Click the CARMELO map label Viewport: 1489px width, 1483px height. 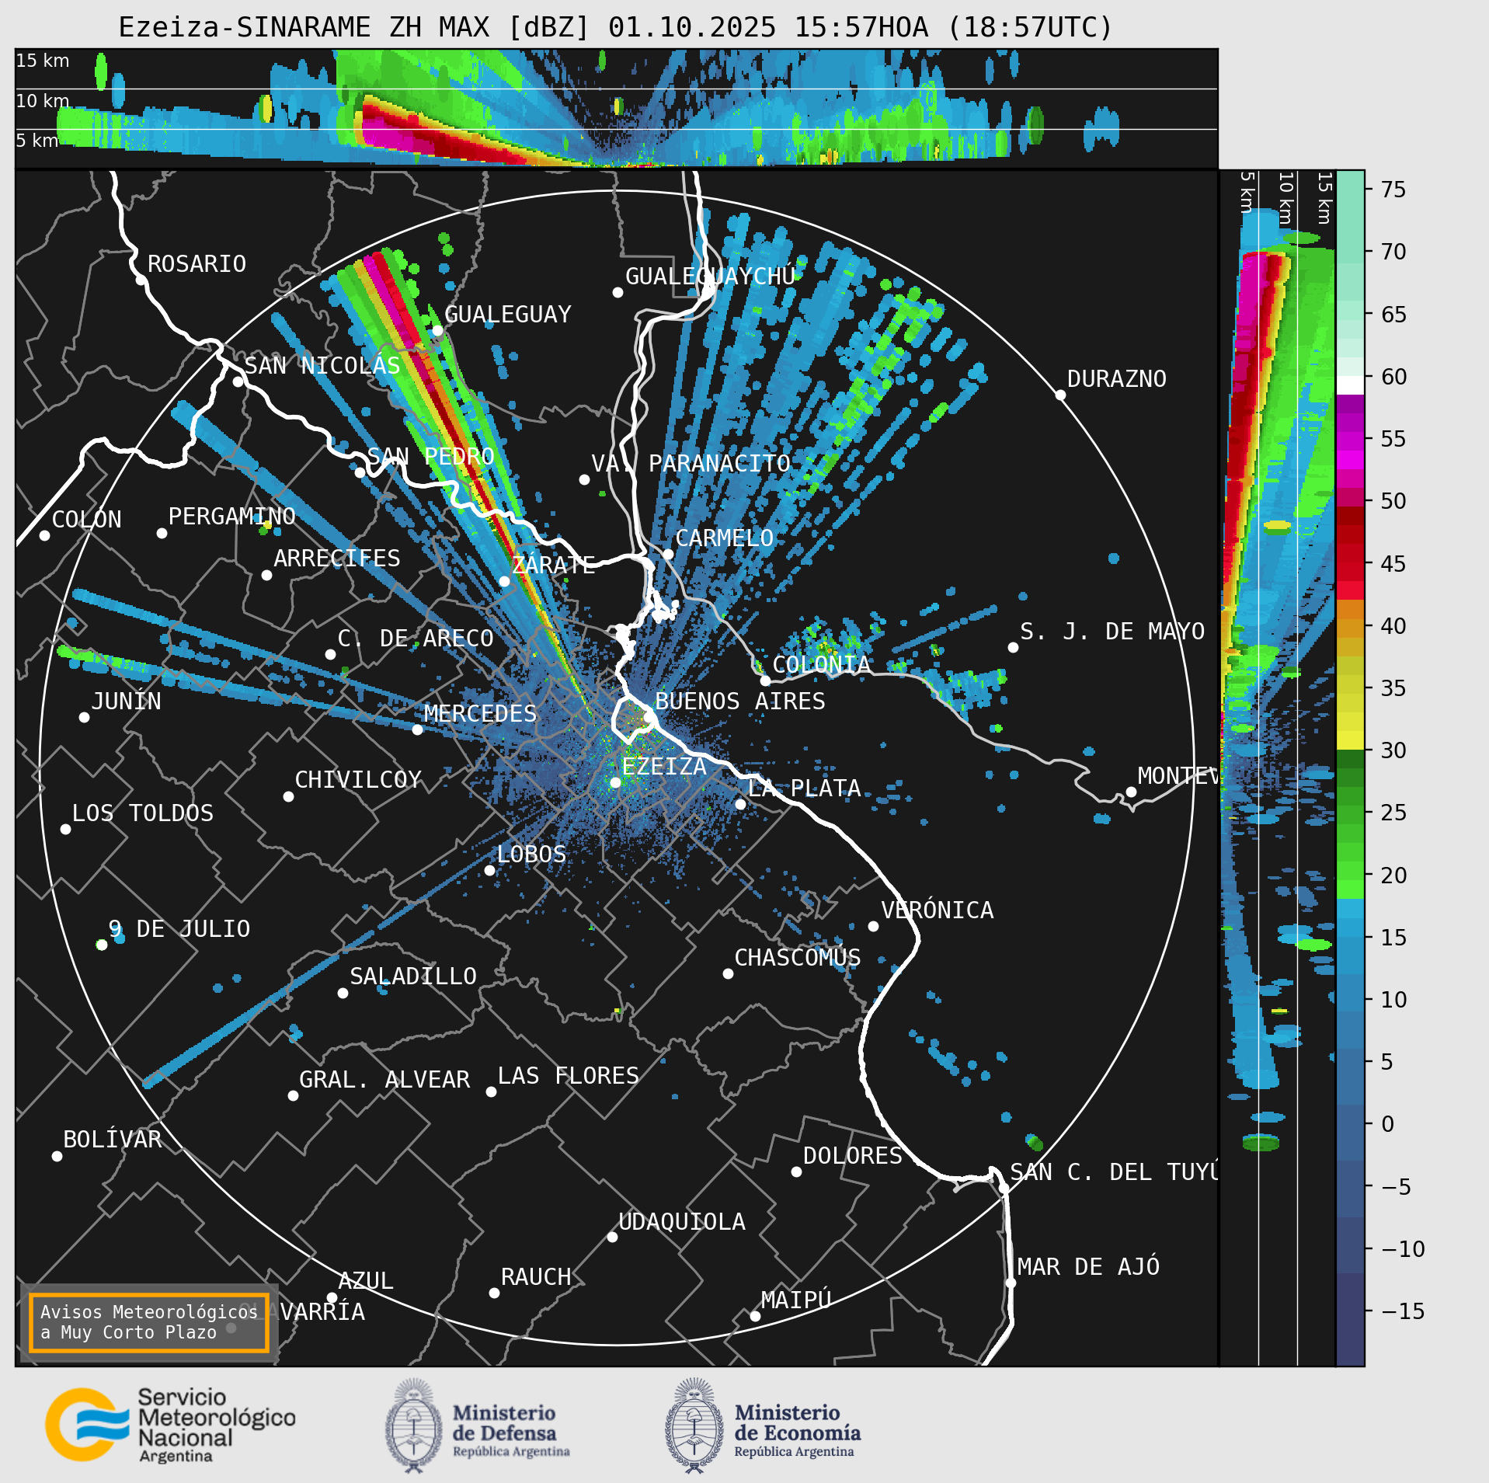point(725,538)
